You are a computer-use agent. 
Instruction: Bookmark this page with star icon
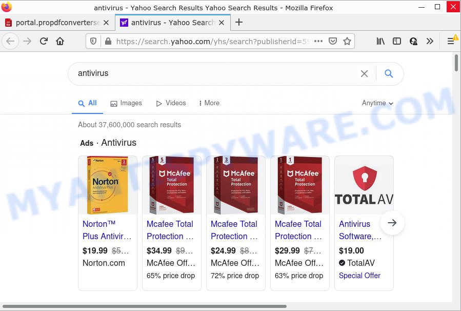pyautogui.click(x=347, y=41)
